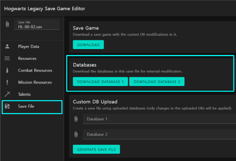This screenshot has width=236, height=161.
Task: Click the list icon next to Resources
Action: (7, 58)
